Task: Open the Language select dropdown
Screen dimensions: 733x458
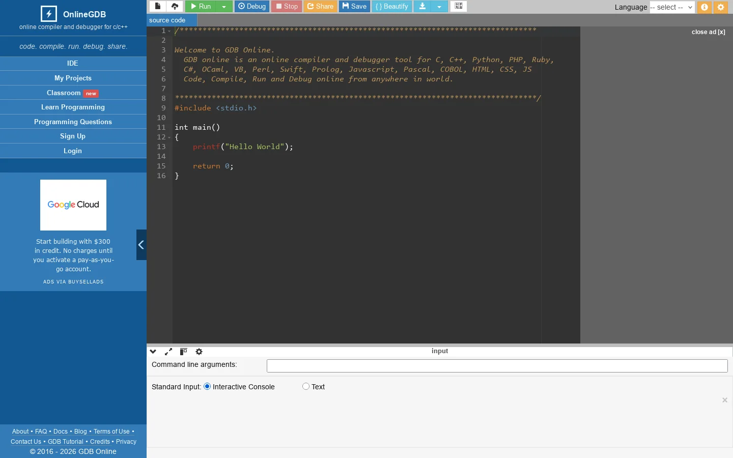Action: 672,7
